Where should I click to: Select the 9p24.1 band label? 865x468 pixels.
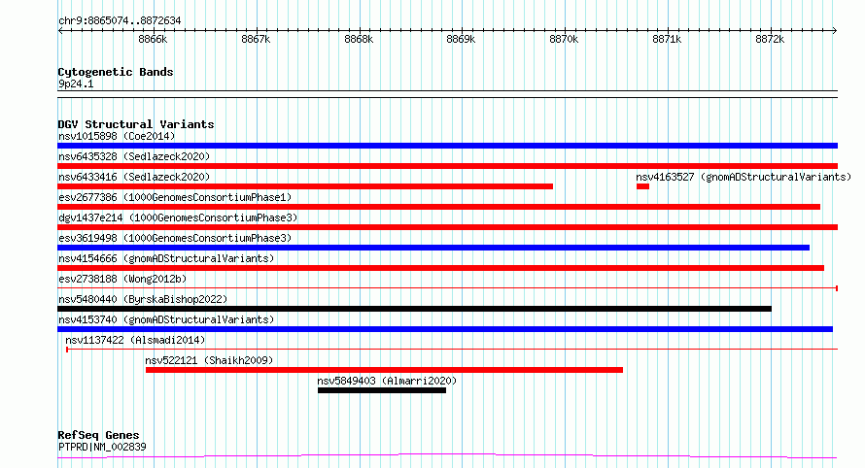pos(76,84)
